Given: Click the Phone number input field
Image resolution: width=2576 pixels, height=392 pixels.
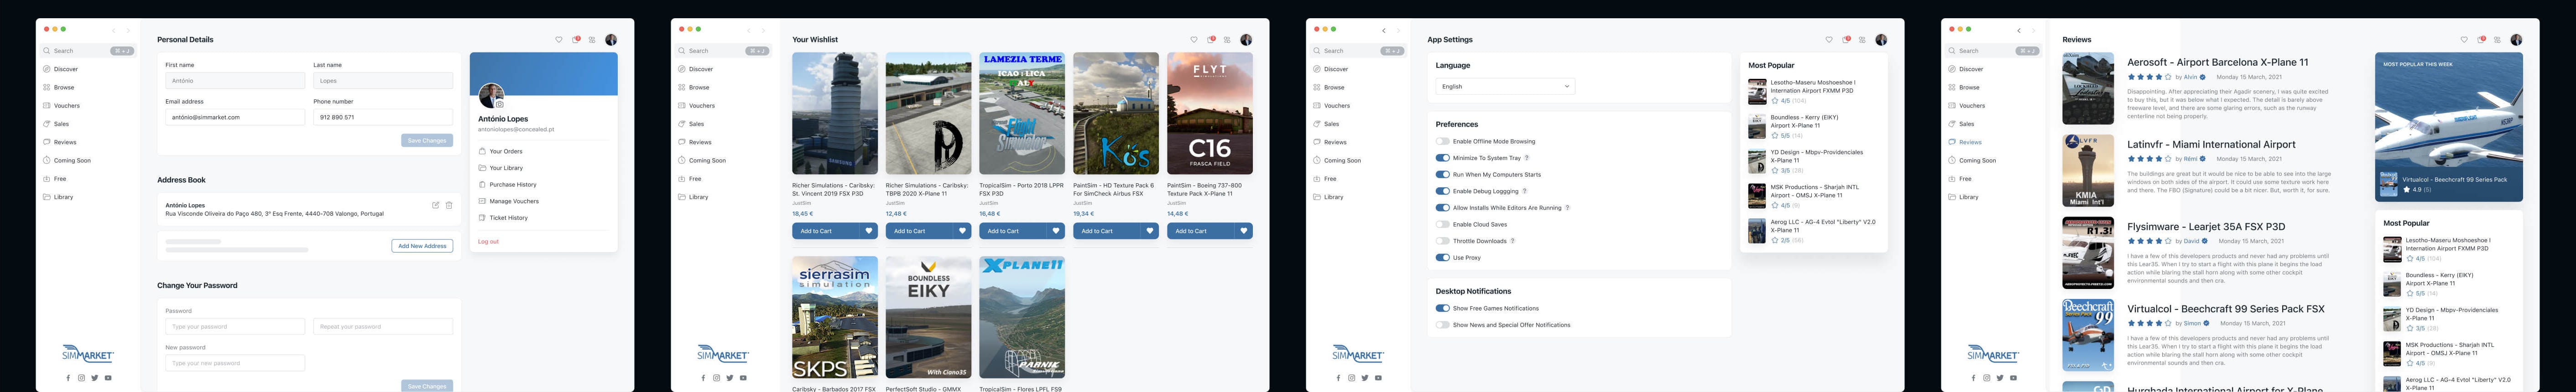Looking at the screenshot, I should point(383,117).
